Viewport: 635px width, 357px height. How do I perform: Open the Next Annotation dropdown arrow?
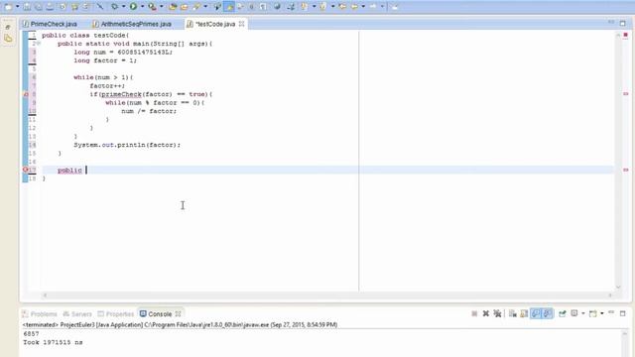coord(314,7)
